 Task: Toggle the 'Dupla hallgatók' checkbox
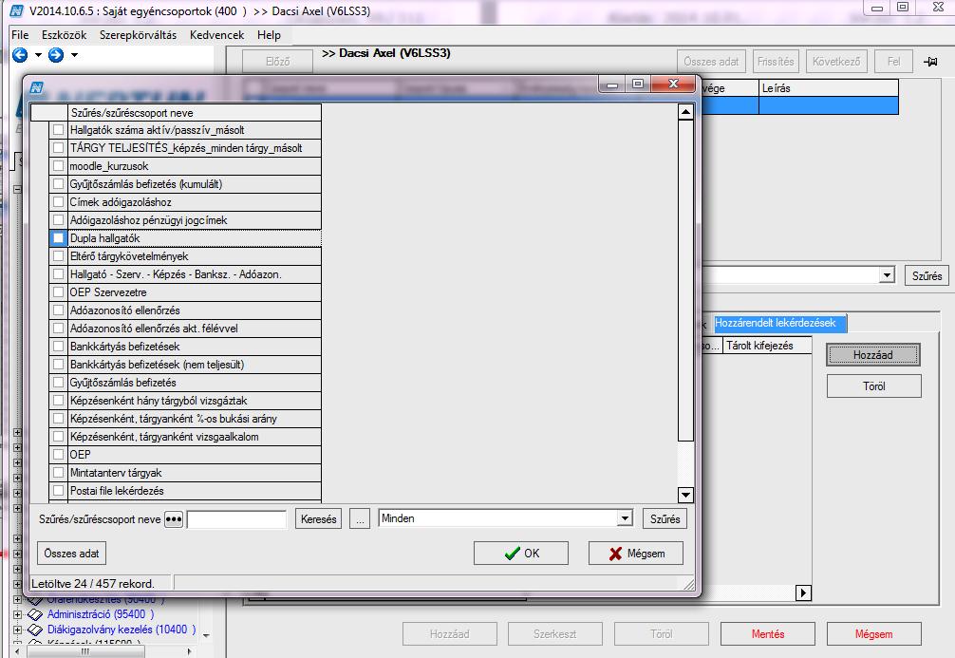pyautogui.click(x=59, y=237)
